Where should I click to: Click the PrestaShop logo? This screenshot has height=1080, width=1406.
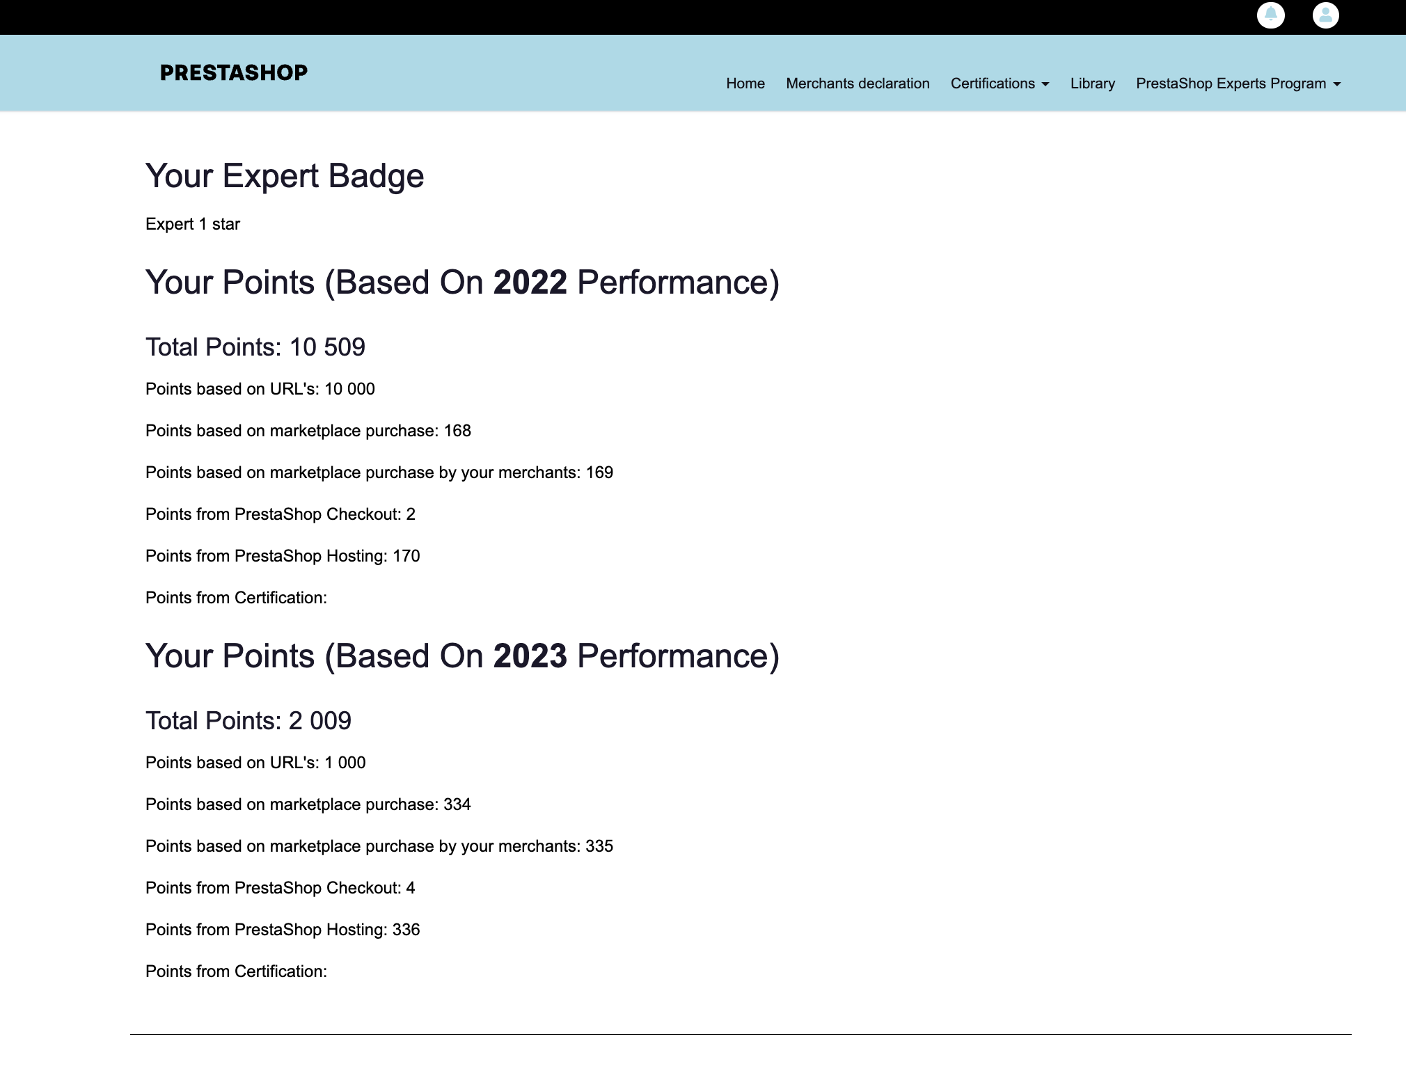click(234, 72)
